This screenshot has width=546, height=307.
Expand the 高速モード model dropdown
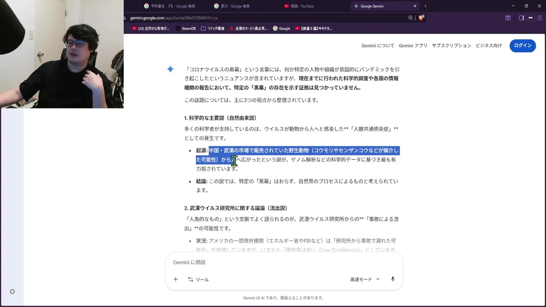[x=365, y=279]
